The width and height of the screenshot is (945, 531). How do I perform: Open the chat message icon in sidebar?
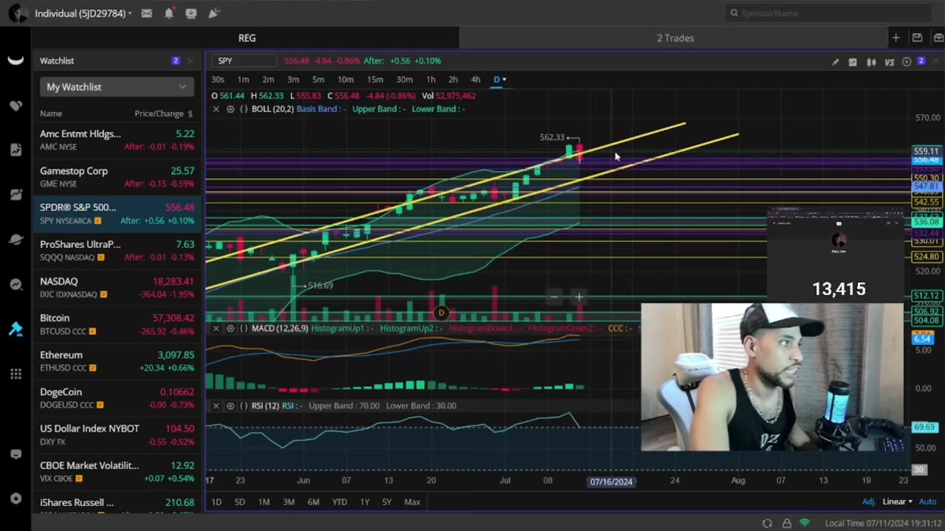pos(16,454)
